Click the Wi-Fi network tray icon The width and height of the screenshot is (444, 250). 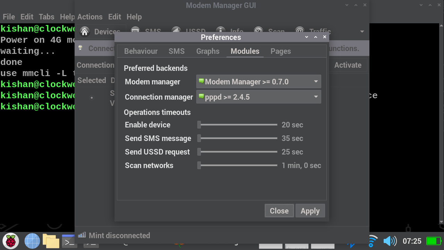[x=373, y=240]
